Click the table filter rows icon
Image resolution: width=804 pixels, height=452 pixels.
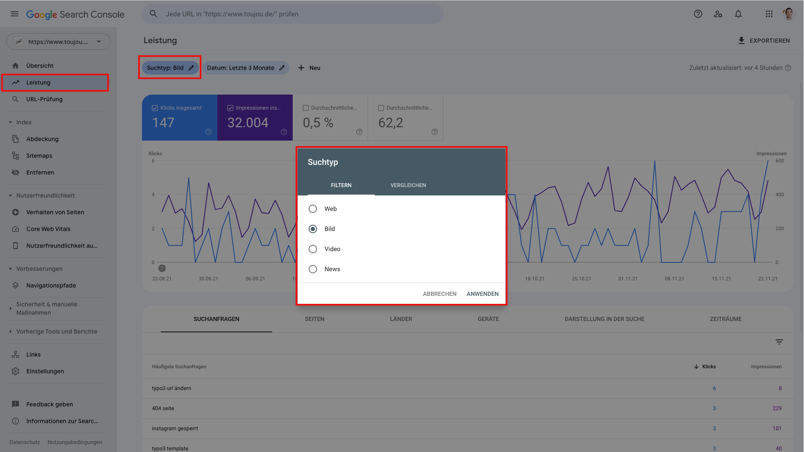click(x=779, y=342)
